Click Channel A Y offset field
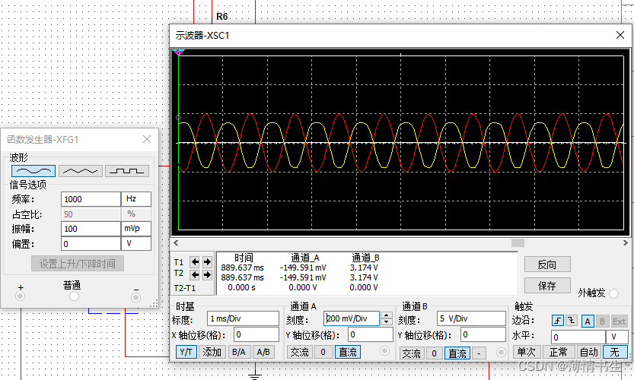634x380 pixels. [x=371, y=334]
